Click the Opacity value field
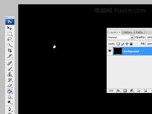Screen dimensions: 152x114 149,37
